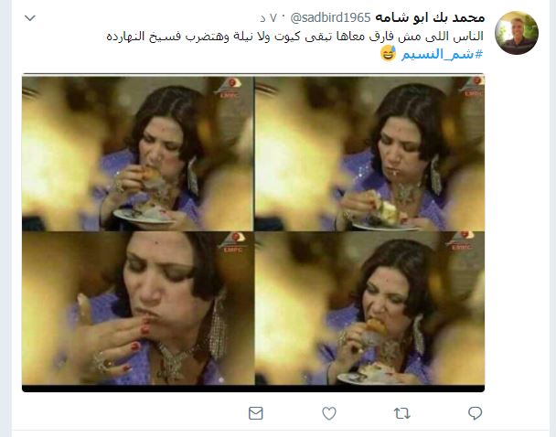
Task: Like the tweet with the heart icon
Action: pyautogui.click(x=328, y=413)
